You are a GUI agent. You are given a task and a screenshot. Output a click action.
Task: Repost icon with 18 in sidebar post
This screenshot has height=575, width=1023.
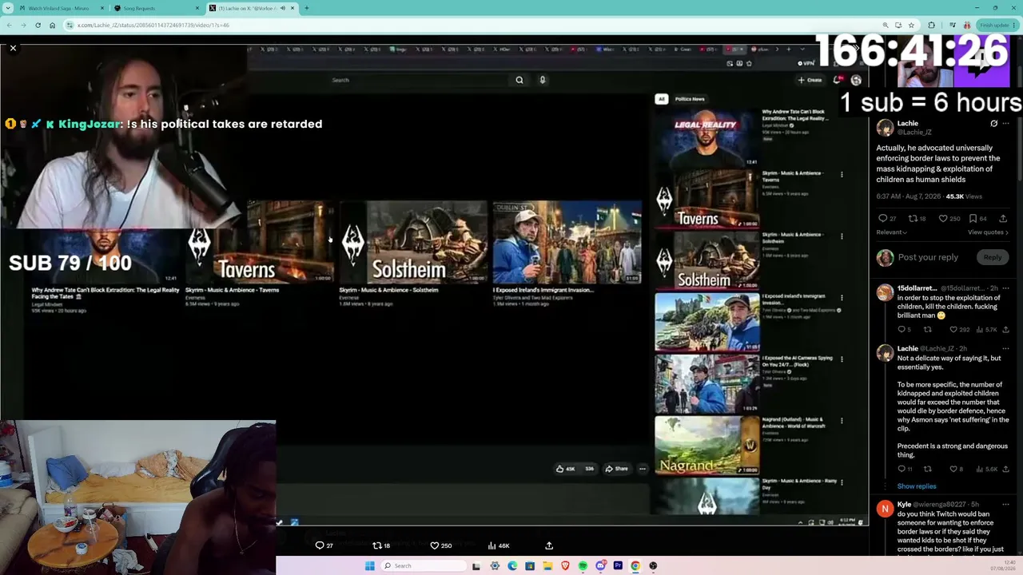[x=913, y=218]
